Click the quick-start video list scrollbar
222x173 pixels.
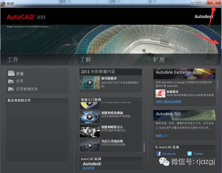144,147
